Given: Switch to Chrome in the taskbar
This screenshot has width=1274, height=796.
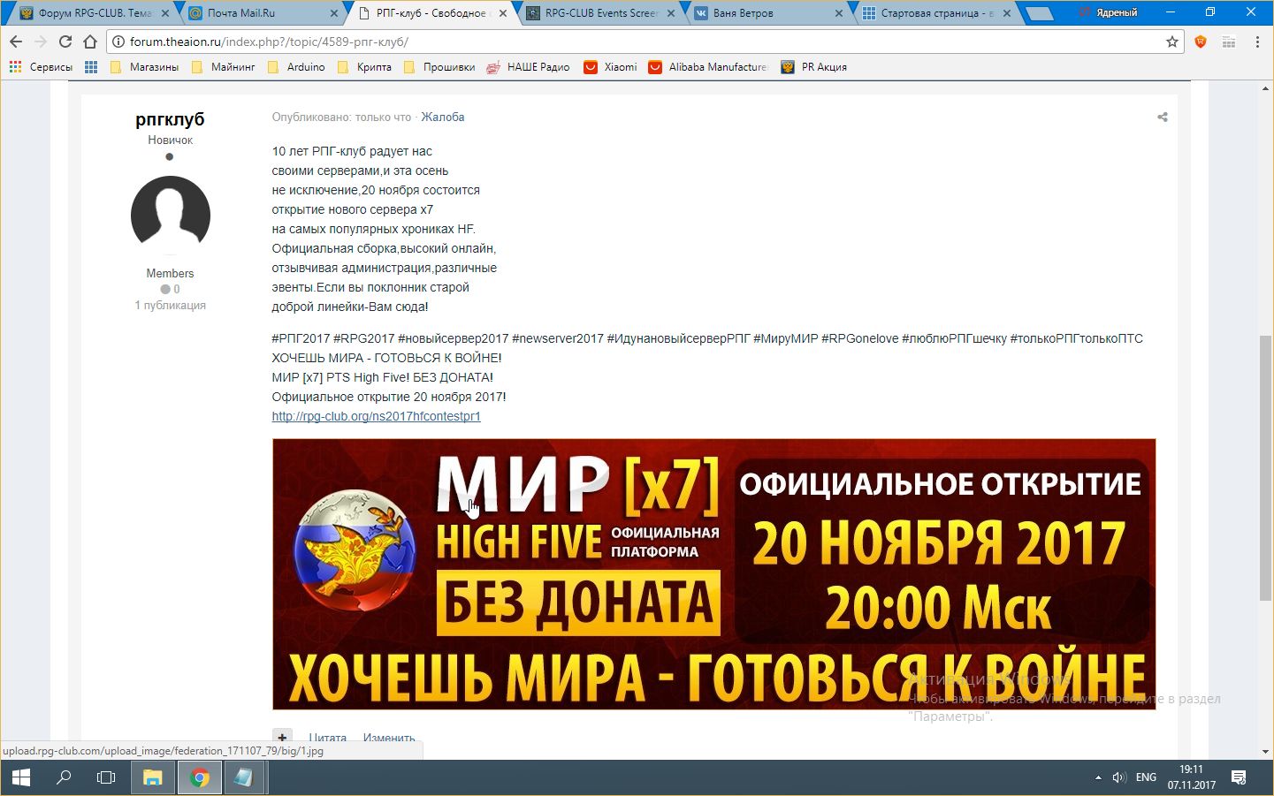Looking at the screenshot, I should point(200,777).
